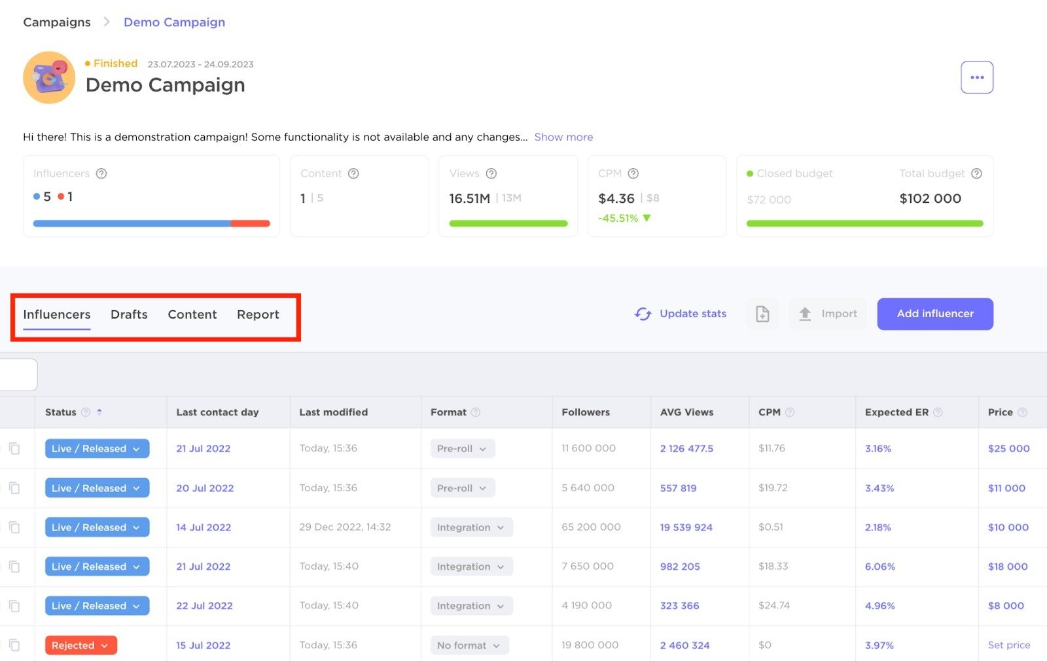Click the Total budget progress bar
The width and height of the screenshot is (1047, 662).
pyautogui.click(x=864, y=223)
